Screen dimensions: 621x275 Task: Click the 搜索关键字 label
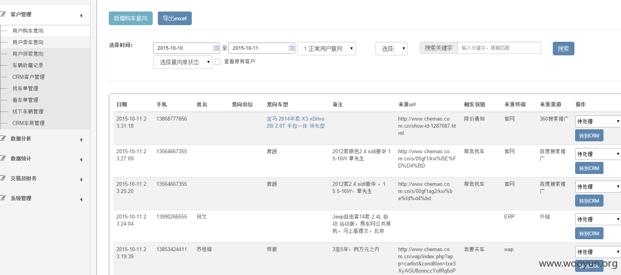[x=438, y=48]
